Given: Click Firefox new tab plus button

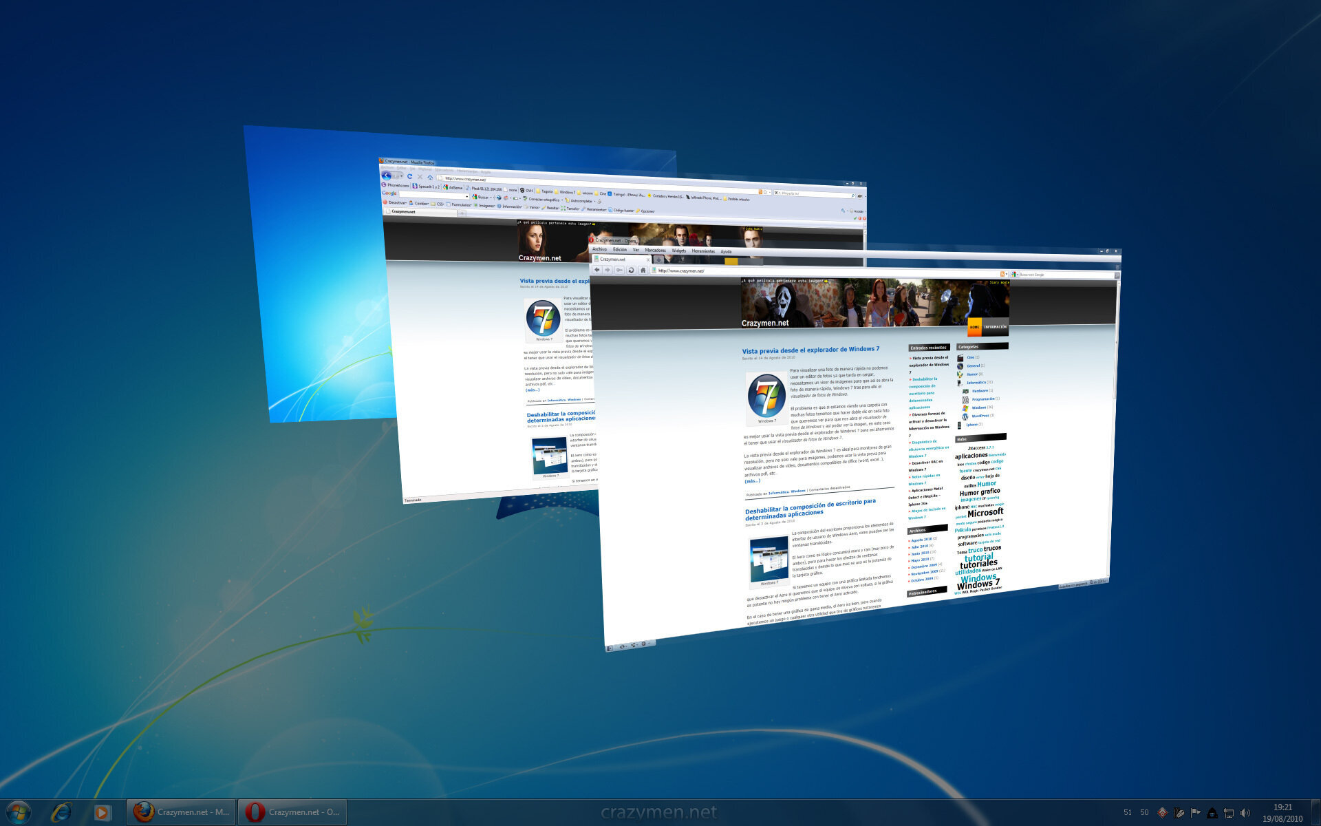Looking at the screenshot, I should tap(462, 213).
